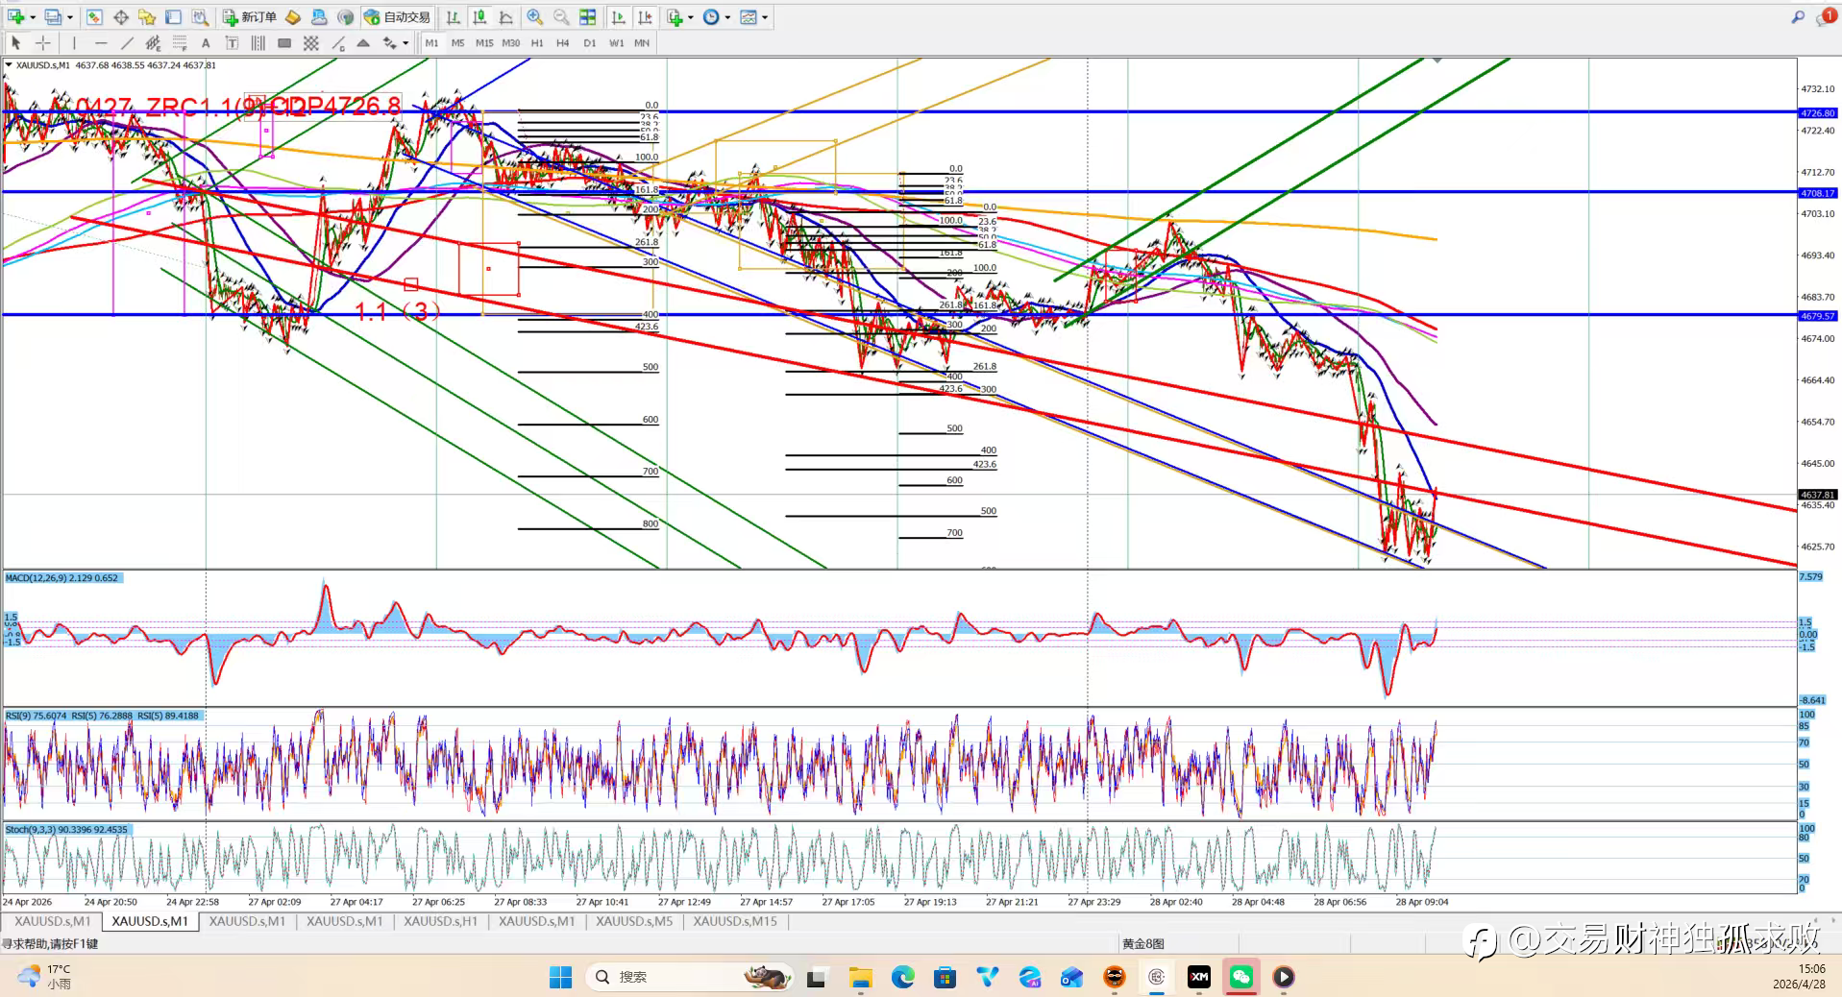Zoom in on the chart
This screenshot has height=997, width=1842.
(x=534, y=17)
